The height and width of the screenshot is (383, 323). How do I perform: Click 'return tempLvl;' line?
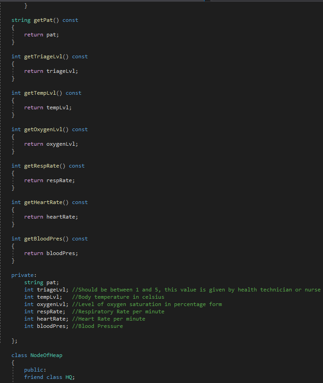coord(48,107)
